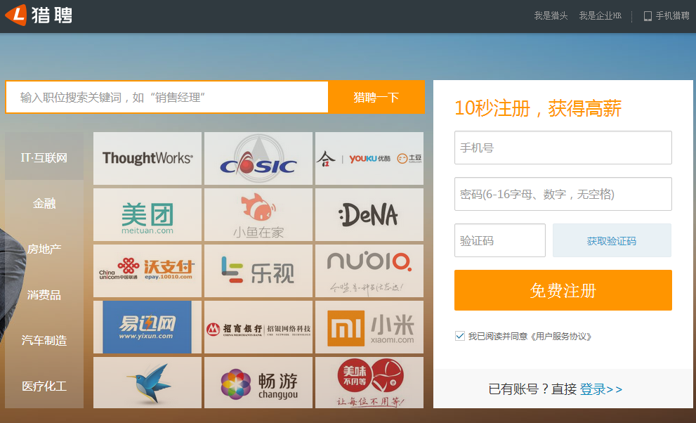Focus the 密码 password field
Screen dimensions: 696x423
pos(563,194)
